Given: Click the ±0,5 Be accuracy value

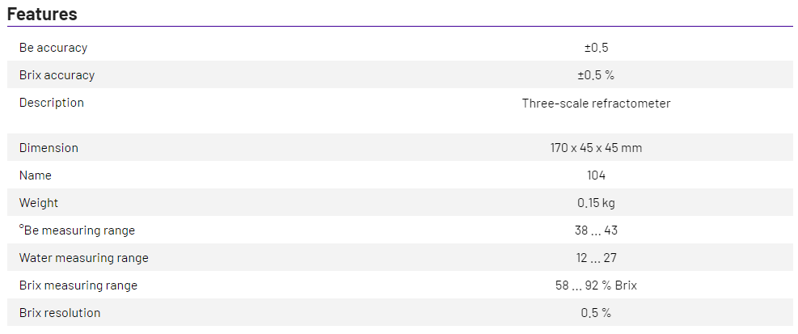Looking at the screenshot, I should [x=596, y=48].
